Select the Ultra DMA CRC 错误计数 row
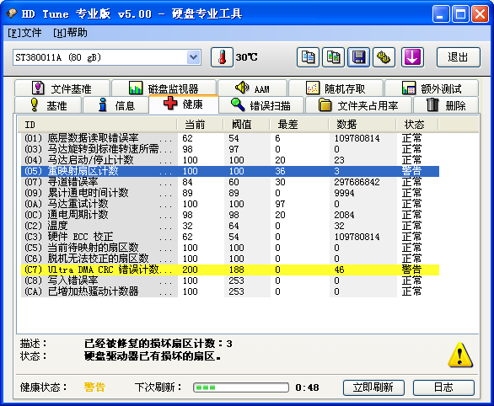494x406 pixels. [x=230, y=270]
